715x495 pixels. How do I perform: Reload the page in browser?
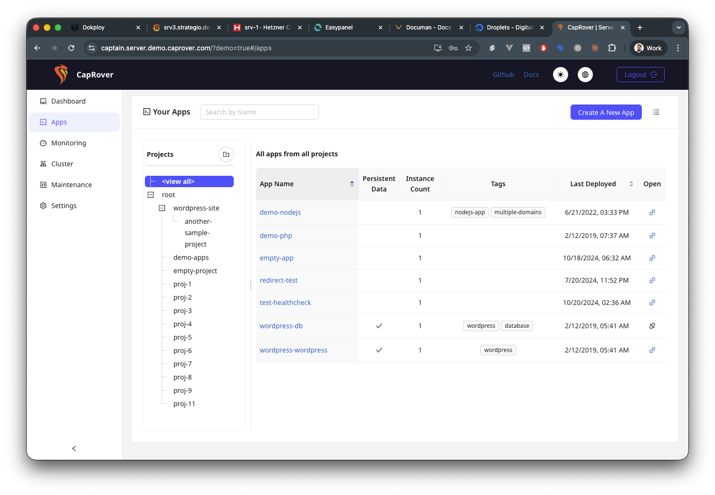click(x=71, y=48)
